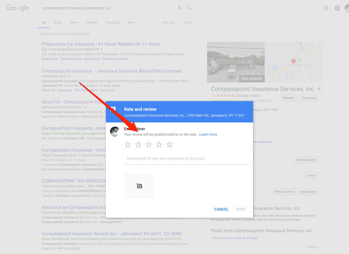This screenshot has height=254, width=349.
Task: Click the red map pin in Jamesport
Action: pyautogui.click(x=294, y=61)
